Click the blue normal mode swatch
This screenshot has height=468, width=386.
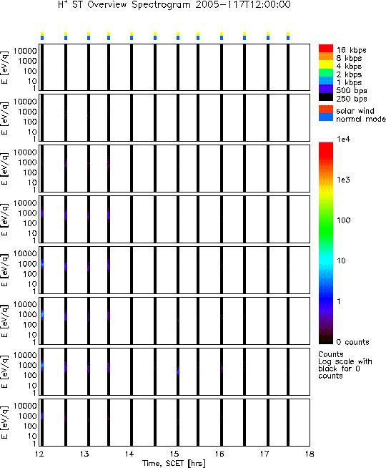click(326, 117)
